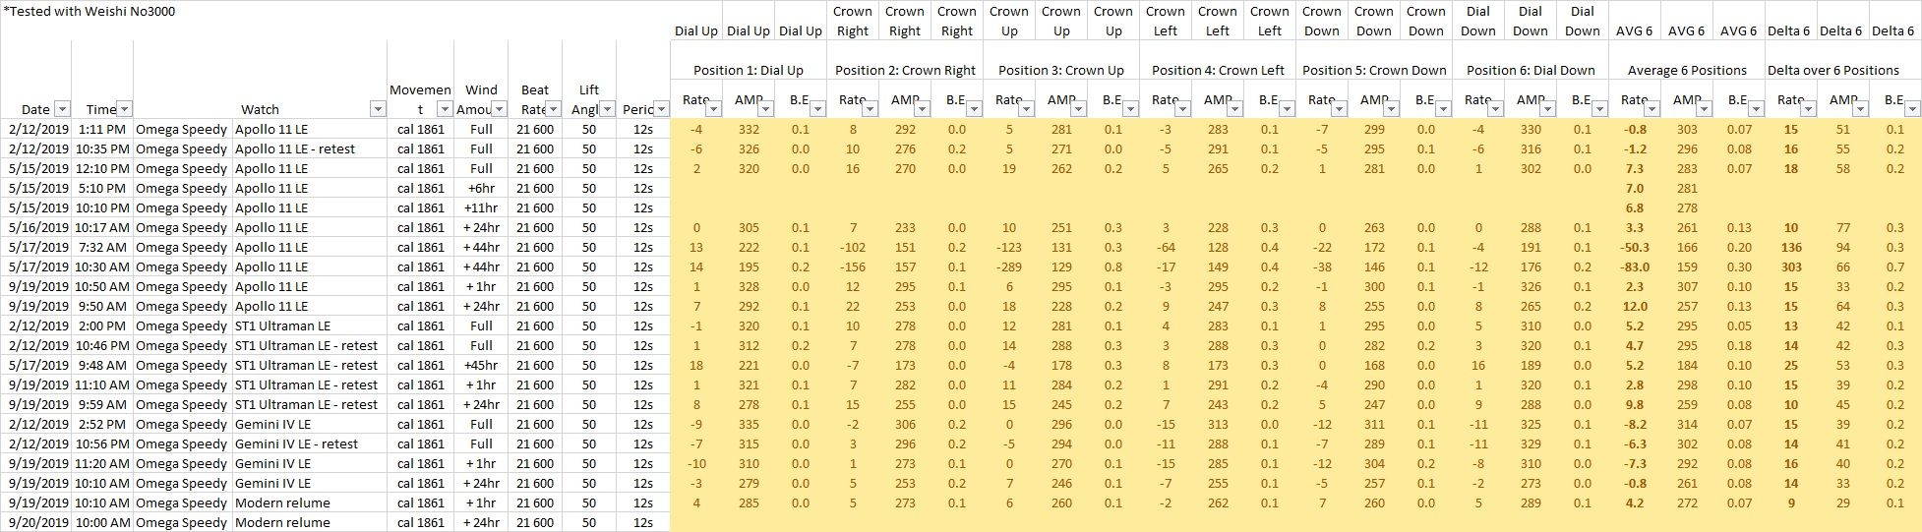Click the Wind Amount filter arrow
This screenshot has height=532, width=1922.
click(x=499, y=109)
